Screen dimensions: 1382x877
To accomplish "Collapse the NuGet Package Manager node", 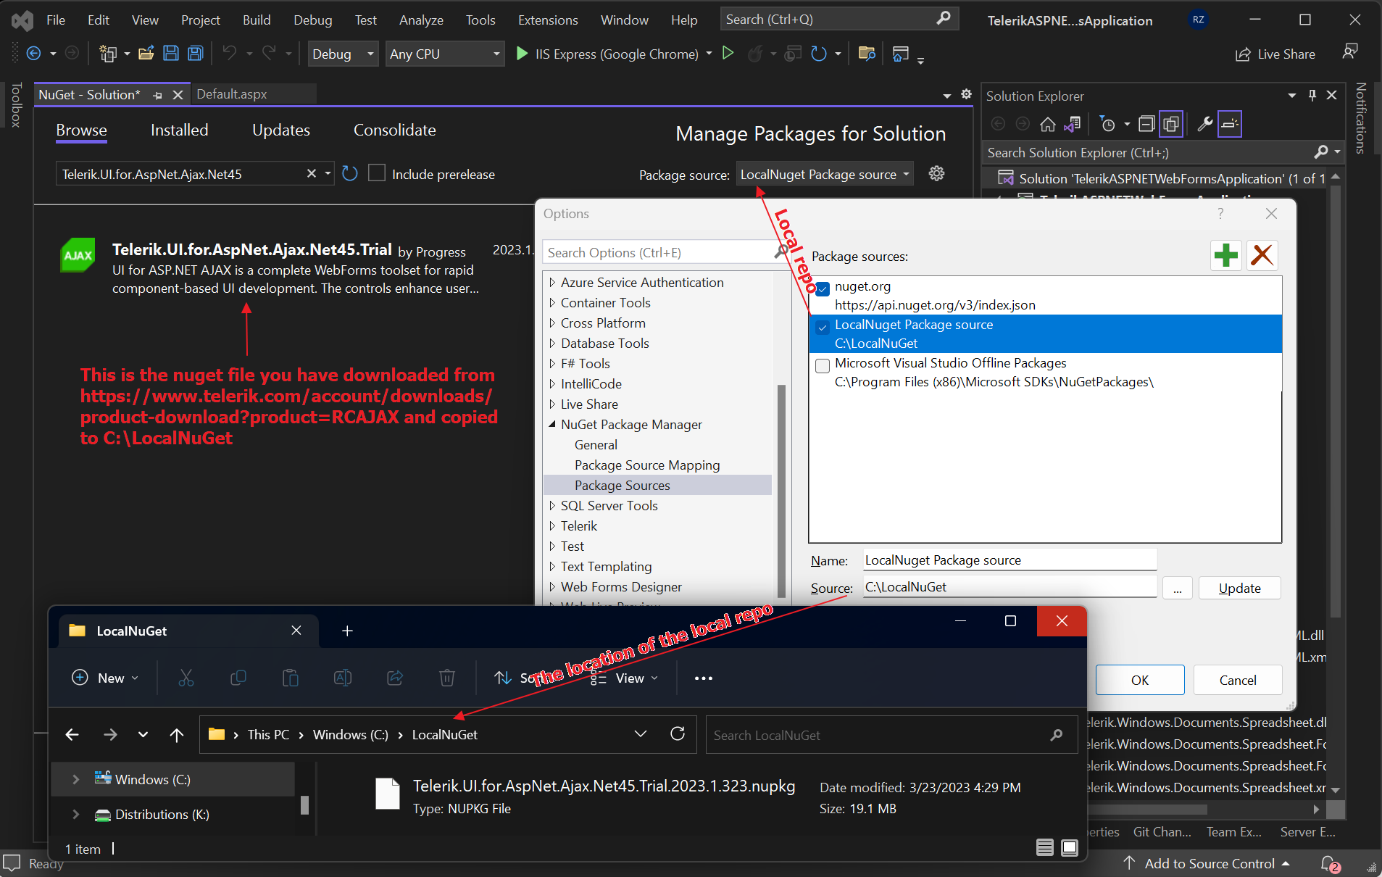I will point(551,424).
